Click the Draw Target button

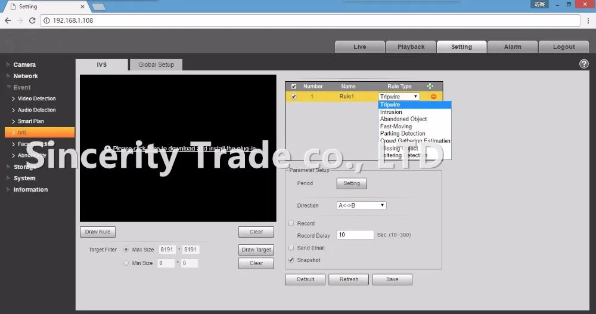[256, 250]
